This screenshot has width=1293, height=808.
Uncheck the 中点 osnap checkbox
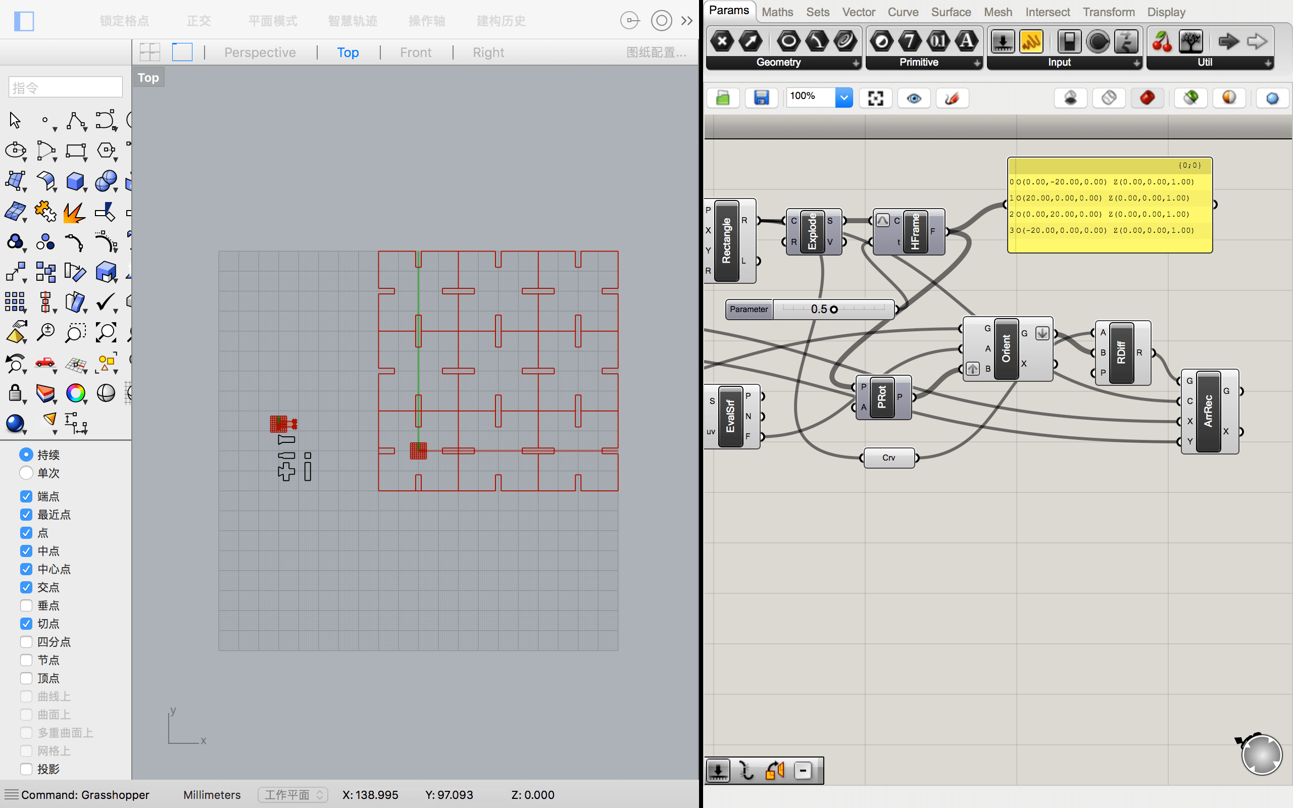[26, 551]
